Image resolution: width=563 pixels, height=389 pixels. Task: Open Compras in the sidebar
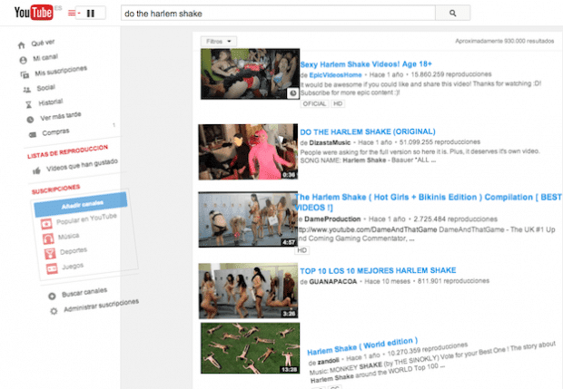54,134
